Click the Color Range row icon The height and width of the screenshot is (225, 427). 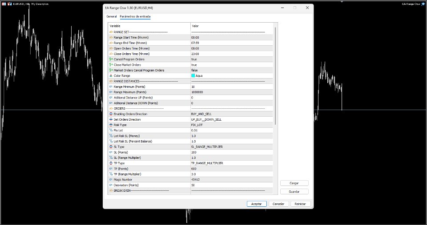pos(111,76)
